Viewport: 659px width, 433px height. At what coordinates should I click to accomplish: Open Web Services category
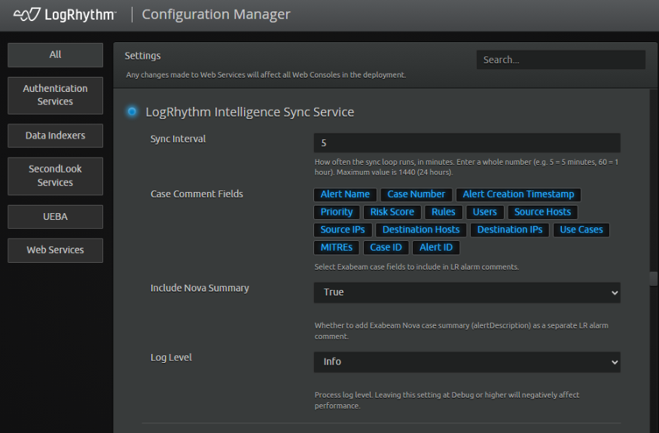coord(55,250)
